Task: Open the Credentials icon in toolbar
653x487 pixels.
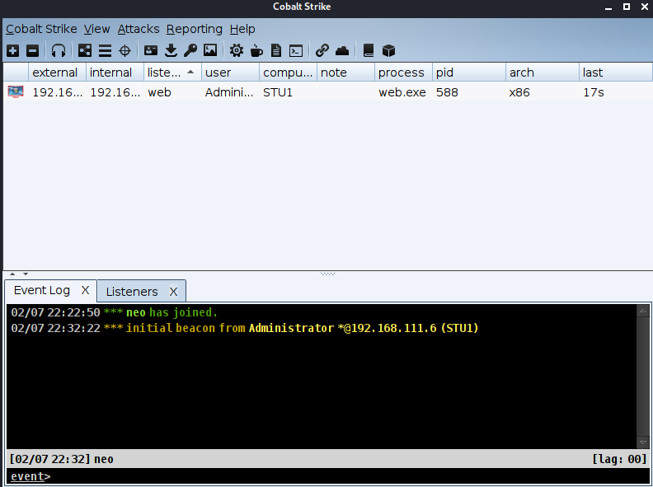Action: tap(151, 51)
